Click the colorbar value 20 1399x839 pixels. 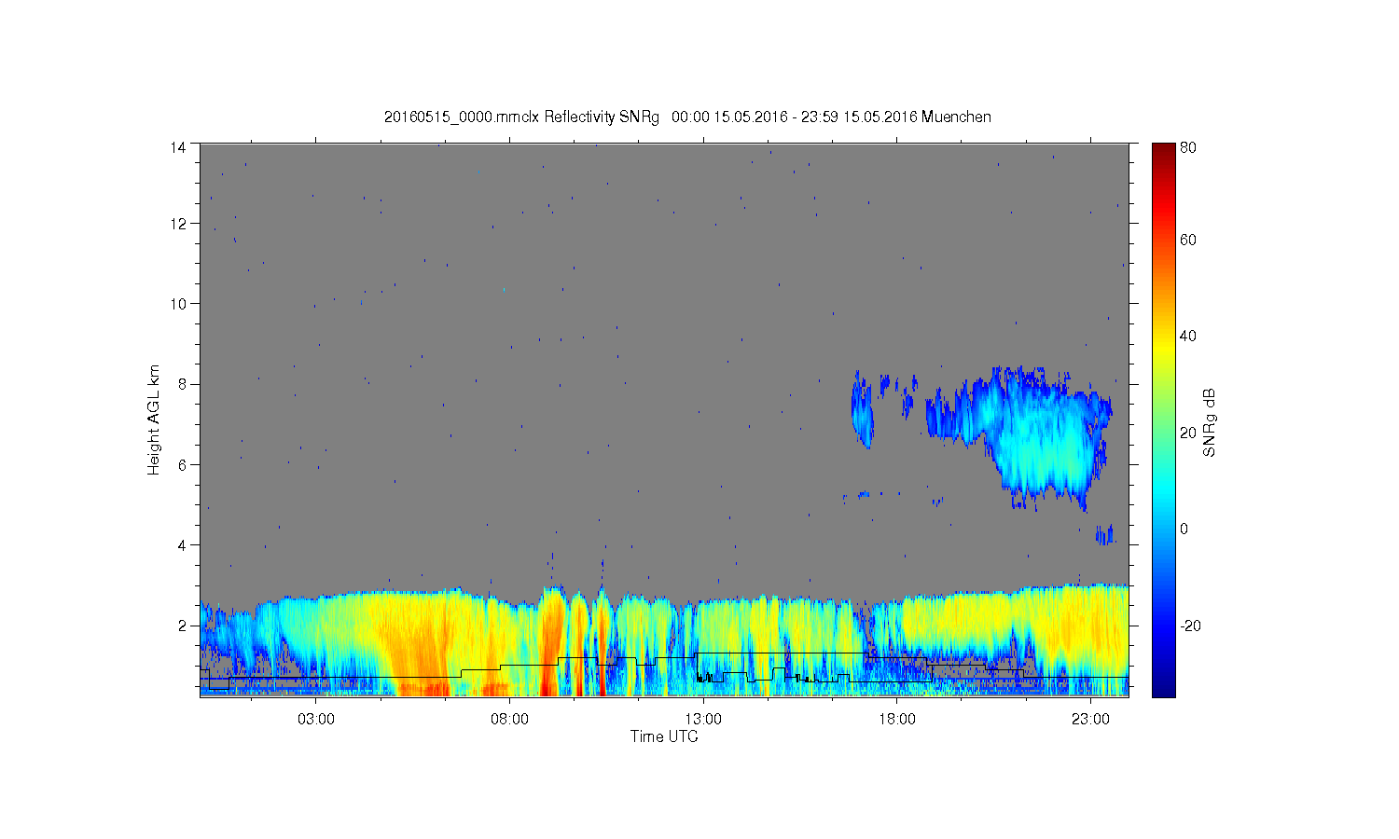tap(1188, 433)
